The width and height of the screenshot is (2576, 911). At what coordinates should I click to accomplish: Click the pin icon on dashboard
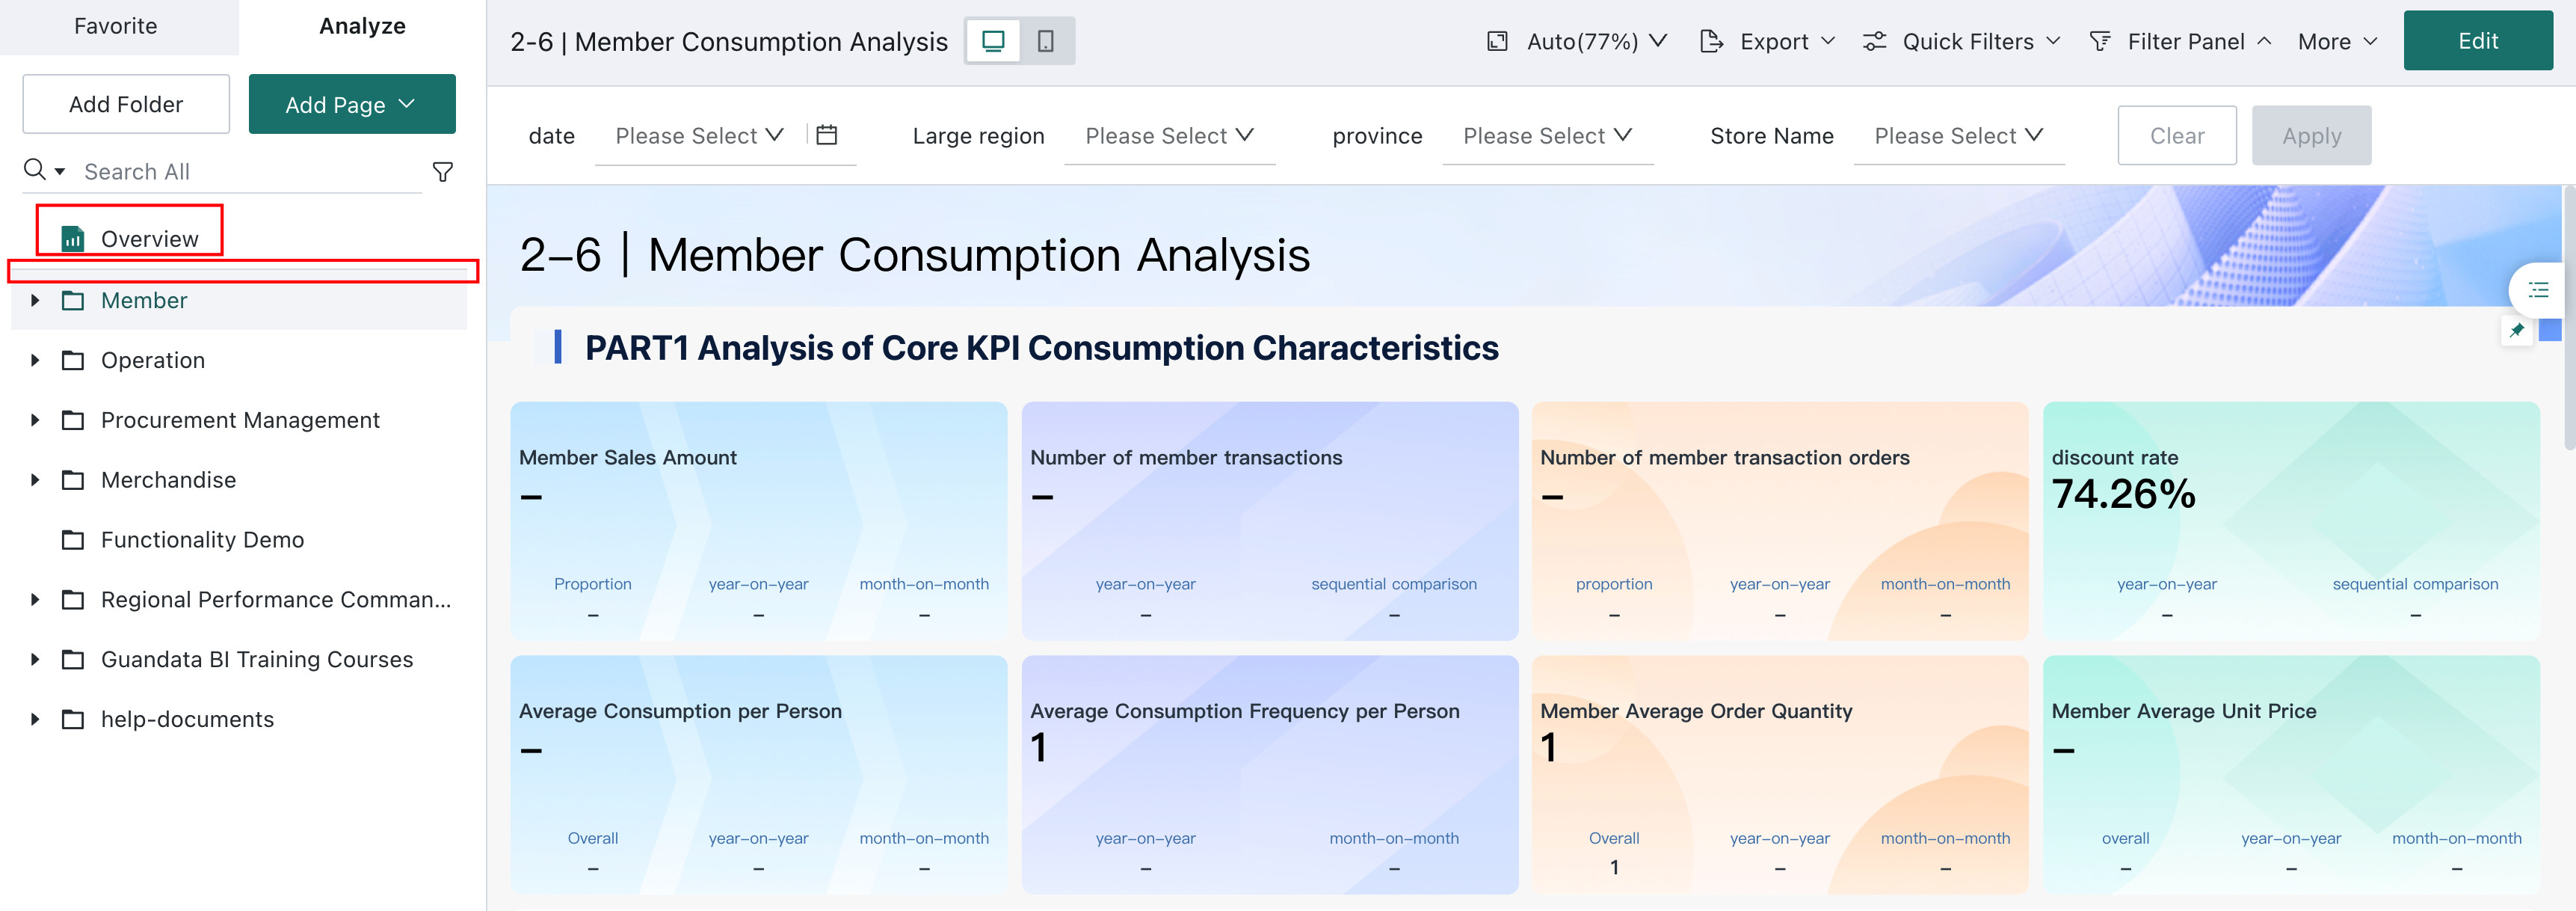click(2516, 331)
